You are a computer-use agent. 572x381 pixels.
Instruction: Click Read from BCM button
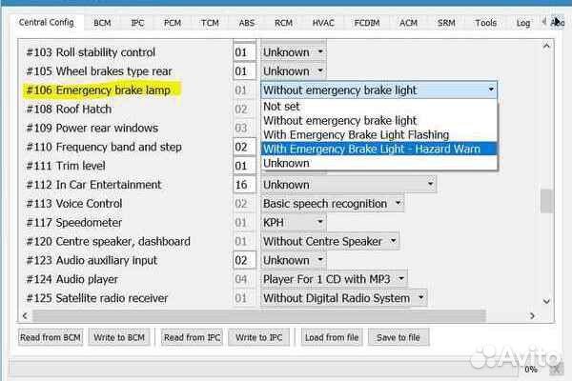[x=54, y=337]
